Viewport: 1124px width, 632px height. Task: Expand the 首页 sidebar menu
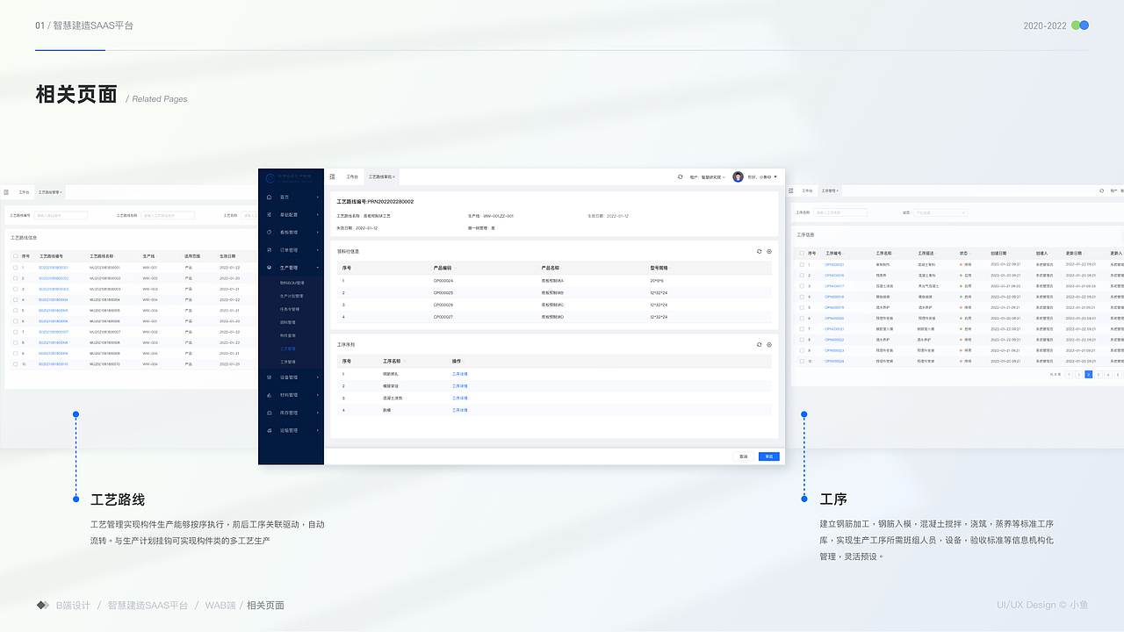tap(318, 197)
